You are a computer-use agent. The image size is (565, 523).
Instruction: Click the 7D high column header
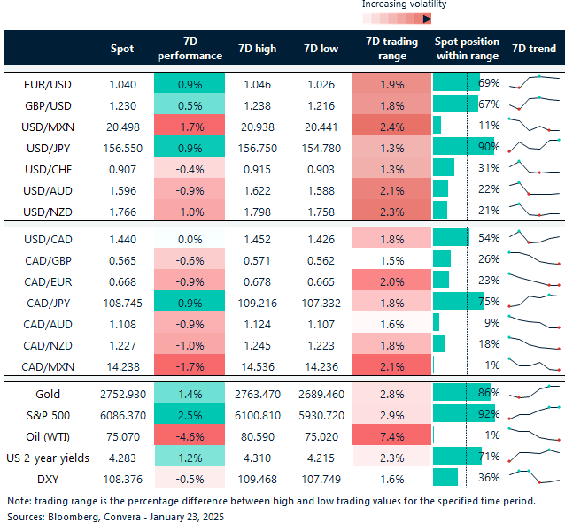(258, 49)
